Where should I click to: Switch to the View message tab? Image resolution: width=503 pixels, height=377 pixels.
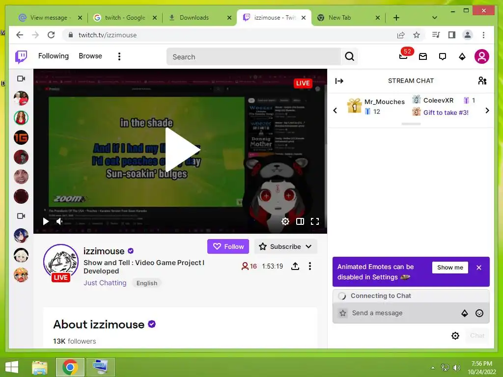(x=50, y=18)
